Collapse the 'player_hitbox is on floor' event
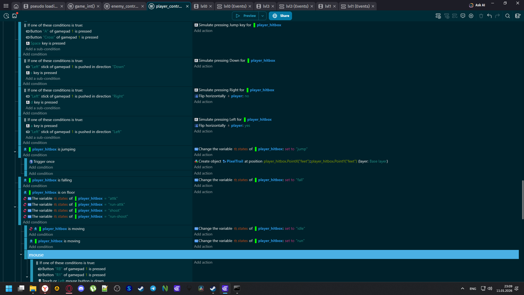524x295 pixels. (x=15, y=207)
